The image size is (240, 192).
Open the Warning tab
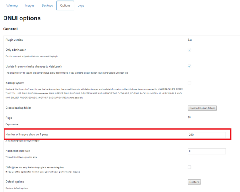click(12, 6)
